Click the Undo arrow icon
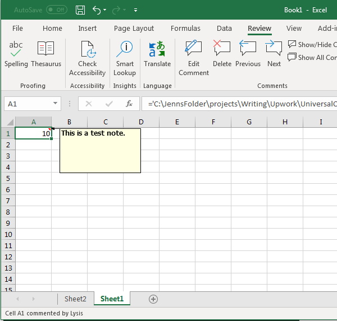The image size is (337, 321). (97, 10)
